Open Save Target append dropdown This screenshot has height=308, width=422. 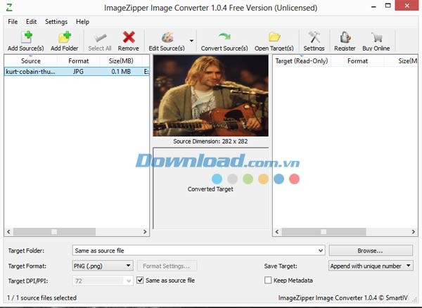[x=371, y=266]
